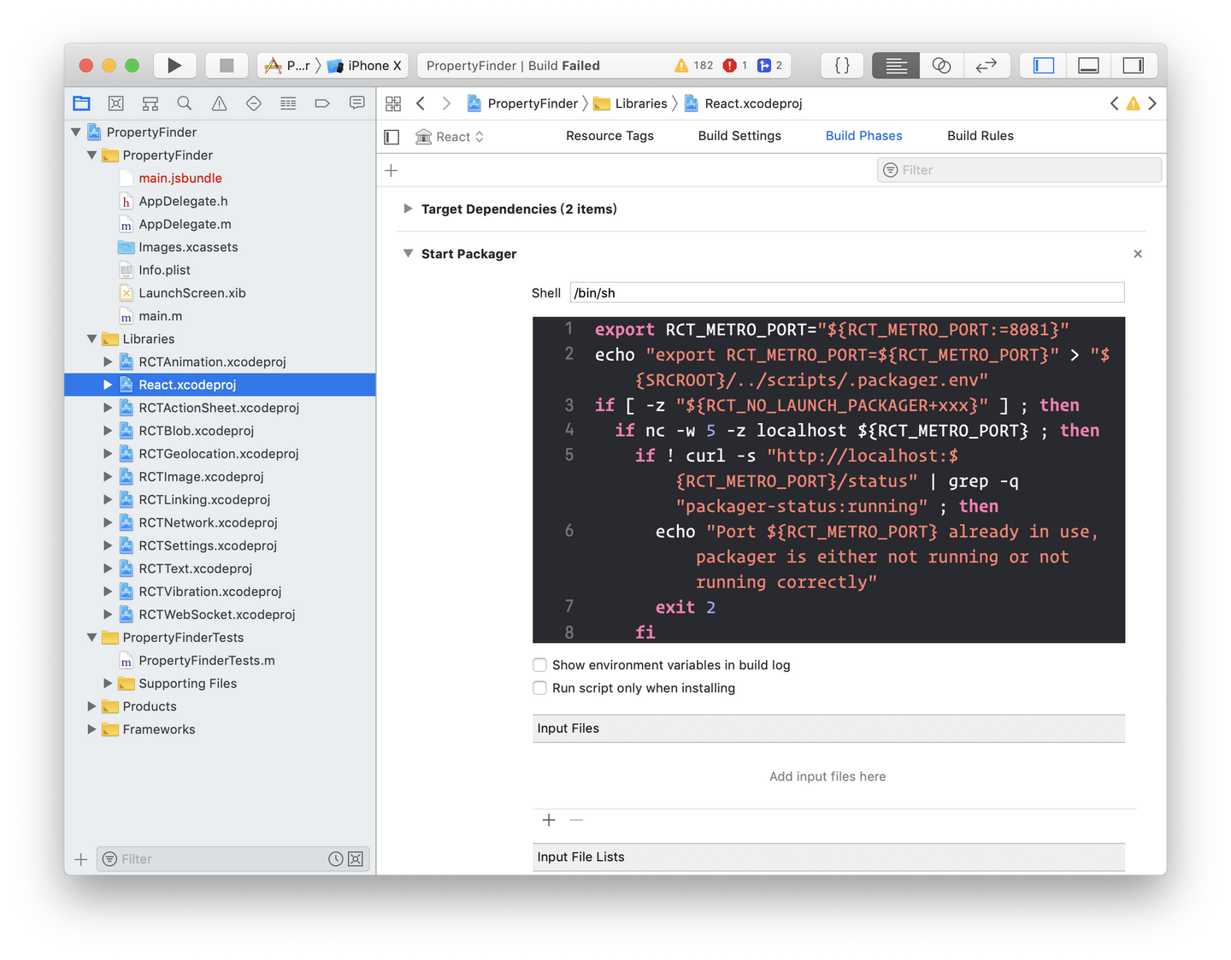Click the Shell path input field
Screen dimensions: 1231x960
(x=846, y=292)
